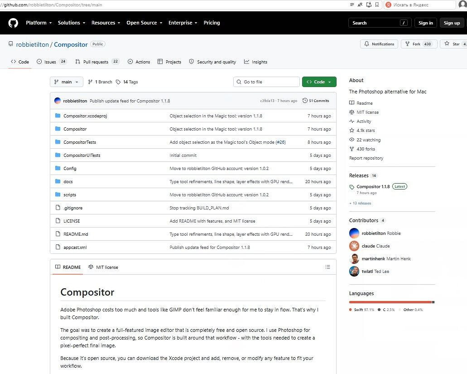This screenshot has width=467, height=374.
Task: Click the docs folder icon
Action: coord(58,181)
